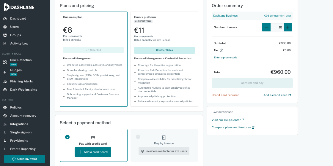The width and height of the screenshot is (333, 166).
Task: Open the Policies menu item
Action: (16, 108)
